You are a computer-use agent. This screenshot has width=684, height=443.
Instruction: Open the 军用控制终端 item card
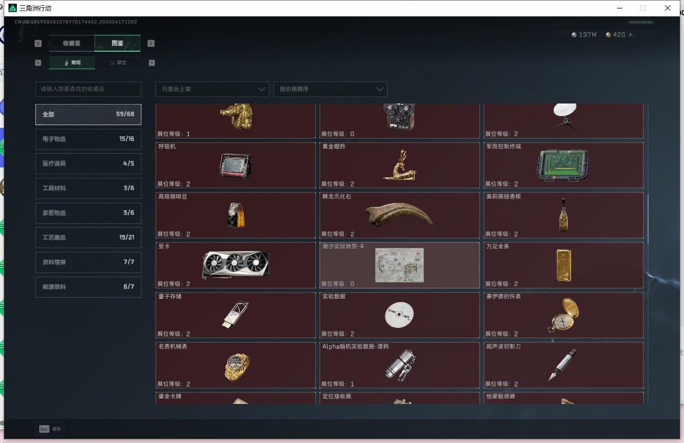pyautogui.click(x=563, y=165)
